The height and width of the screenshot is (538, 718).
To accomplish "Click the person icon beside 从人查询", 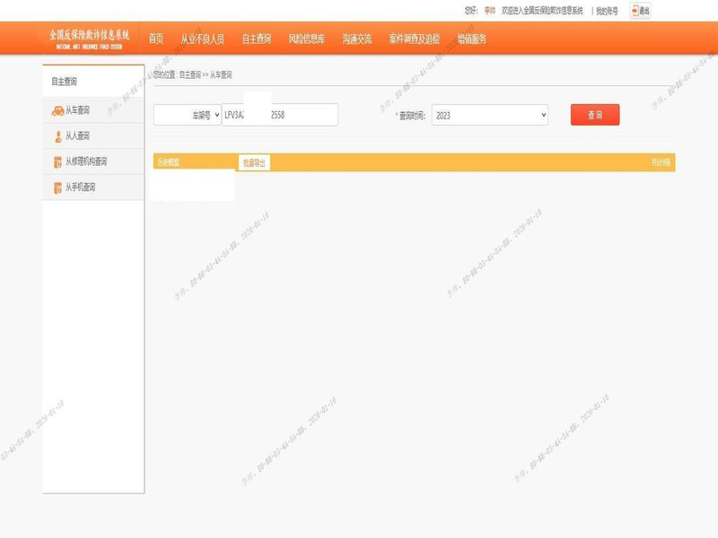I will click(58, 136).
